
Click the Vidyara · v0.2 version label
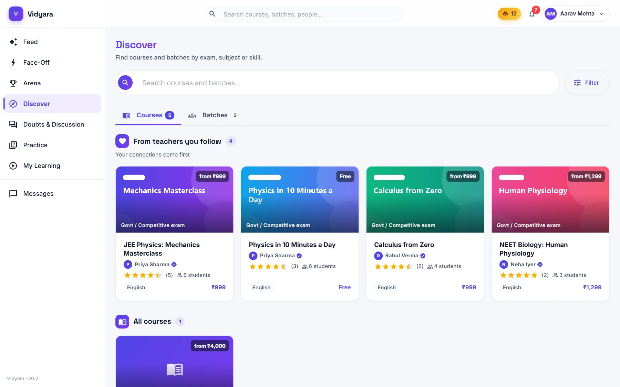[23, 378]
